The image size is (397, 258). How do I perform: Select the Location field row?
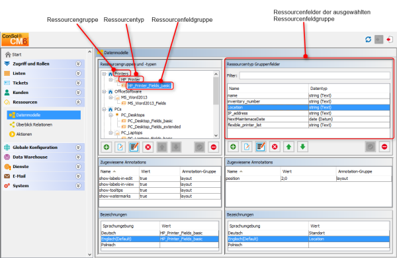click(x=308, y=107)
